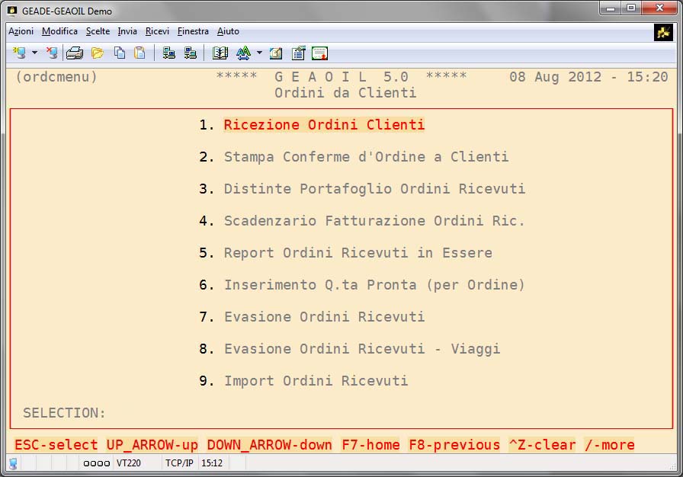The height and width of the screenshot is (477, 683).
Task: Click the new connection toolbar icon
Action: click(19, 53)
